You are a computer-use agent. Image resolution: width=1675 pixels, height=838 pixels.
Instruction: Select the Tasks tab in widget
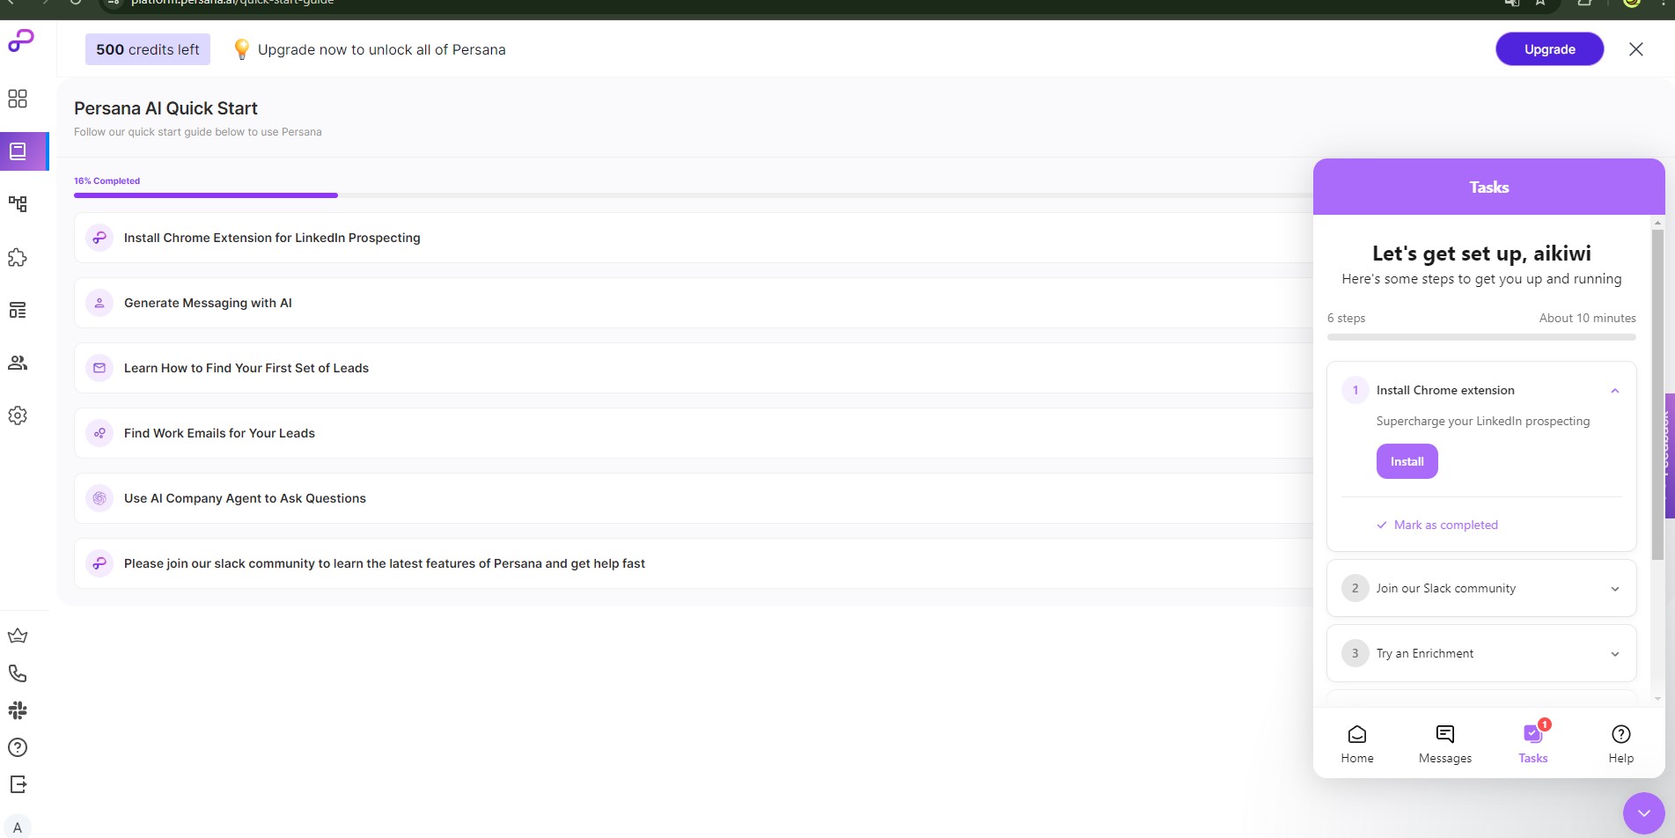pos(1533,744)
